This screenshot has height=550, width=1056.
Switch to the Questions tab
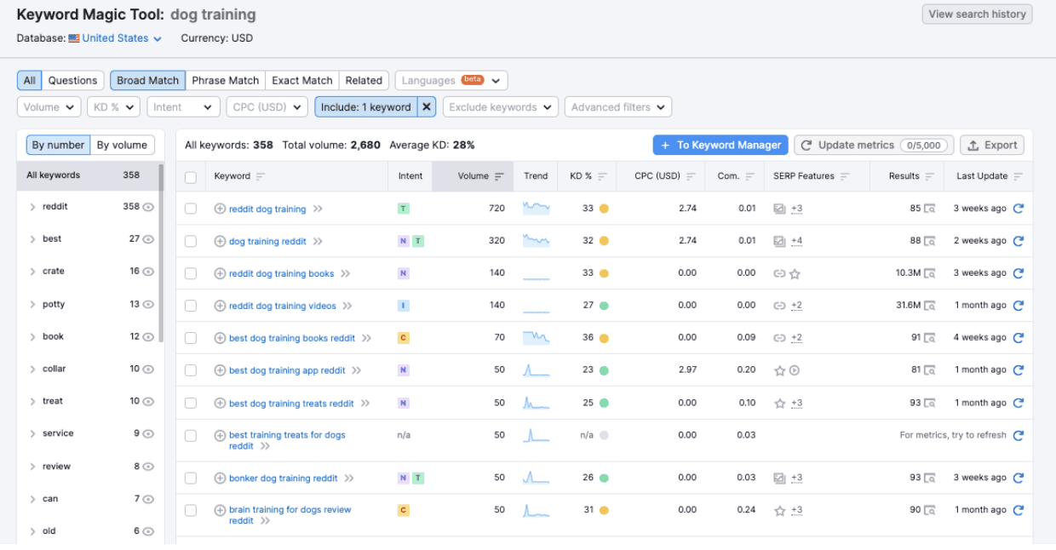coord(72,80)
